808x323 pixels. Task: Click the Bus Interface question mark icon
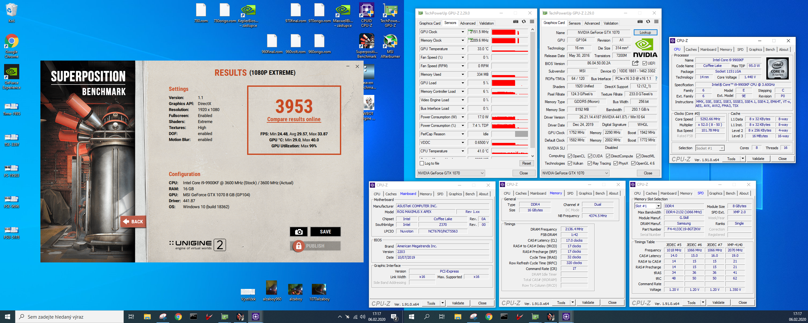tap(656, 79)
